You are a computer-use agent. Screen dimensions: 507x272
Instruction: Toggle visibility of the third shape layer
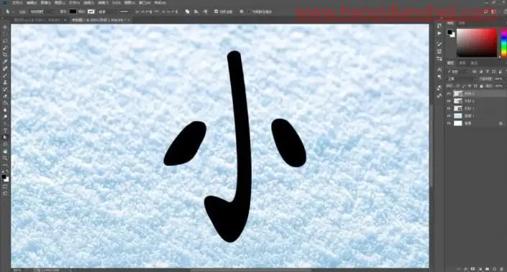[449, 108]
